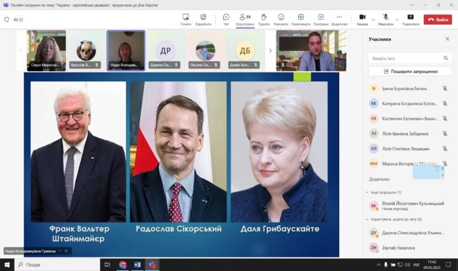Collapse the 'Інші запрошені' section
This screenshot has width=458, height=271.
(366, 192)
